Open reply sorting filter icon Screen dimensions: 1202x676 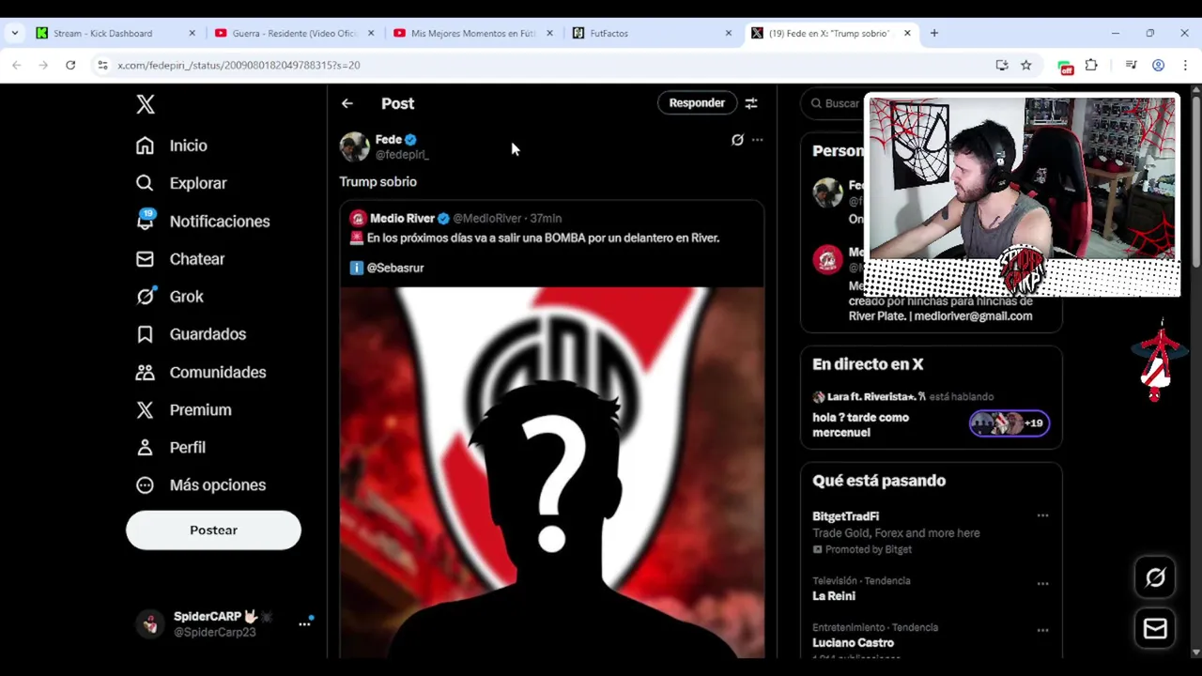751,103
